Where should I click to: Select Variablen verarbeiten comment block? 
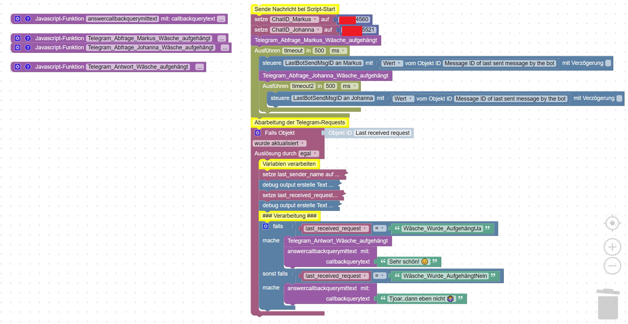pos(289,164)
